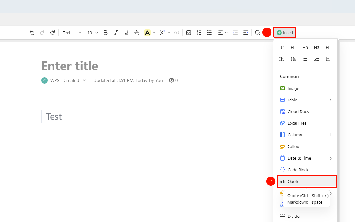Image resolution: width=355 pixels, height=222 pixels.
Task: Open highlight color dropdown arrow
Action: point(154,33)
